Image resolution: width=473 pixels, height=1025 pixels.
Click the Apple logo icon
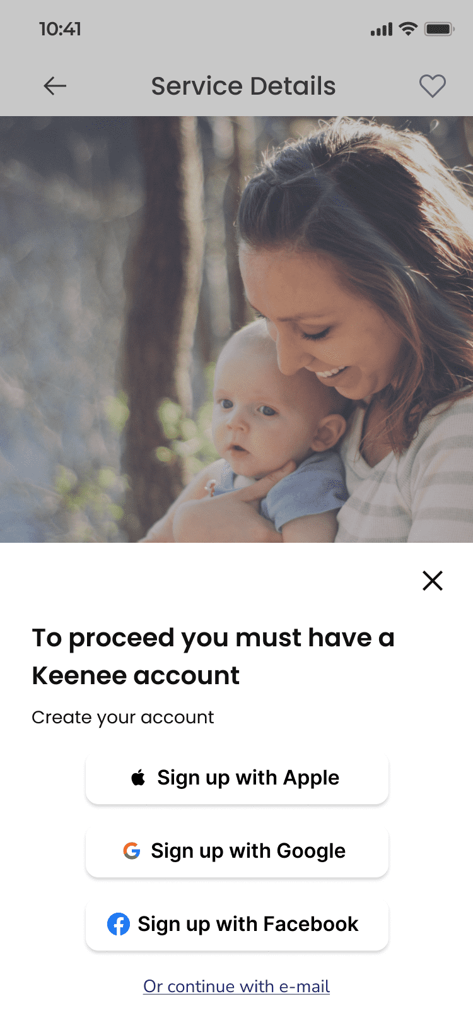point(138,777)
